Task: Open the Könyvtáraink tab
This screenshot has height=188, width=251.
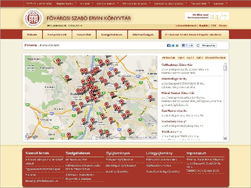Action: (57, 34)
